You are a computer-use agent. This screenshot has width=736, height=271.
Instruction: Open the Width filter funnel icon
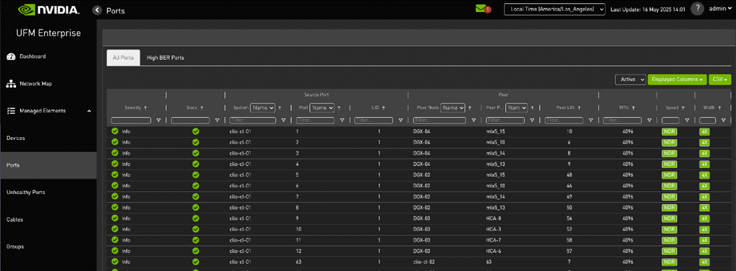(x=724, y=120)
